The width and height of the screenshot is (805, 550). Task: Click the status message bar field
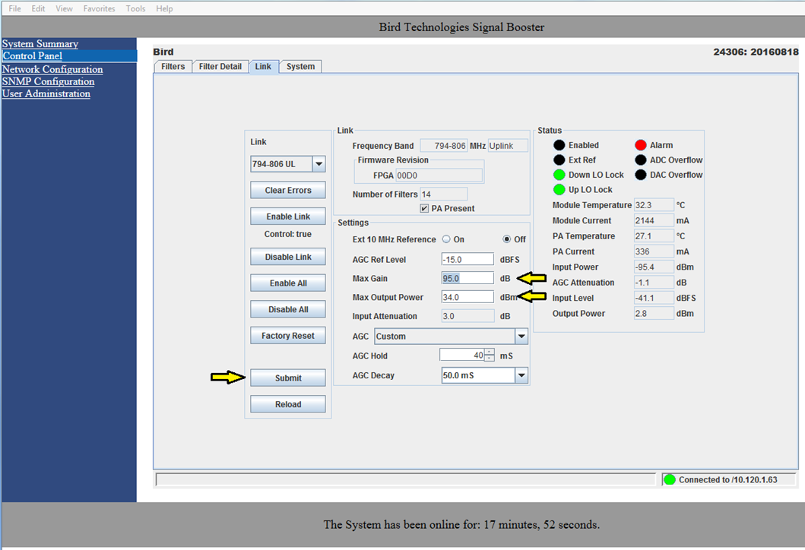click(406, 479)
